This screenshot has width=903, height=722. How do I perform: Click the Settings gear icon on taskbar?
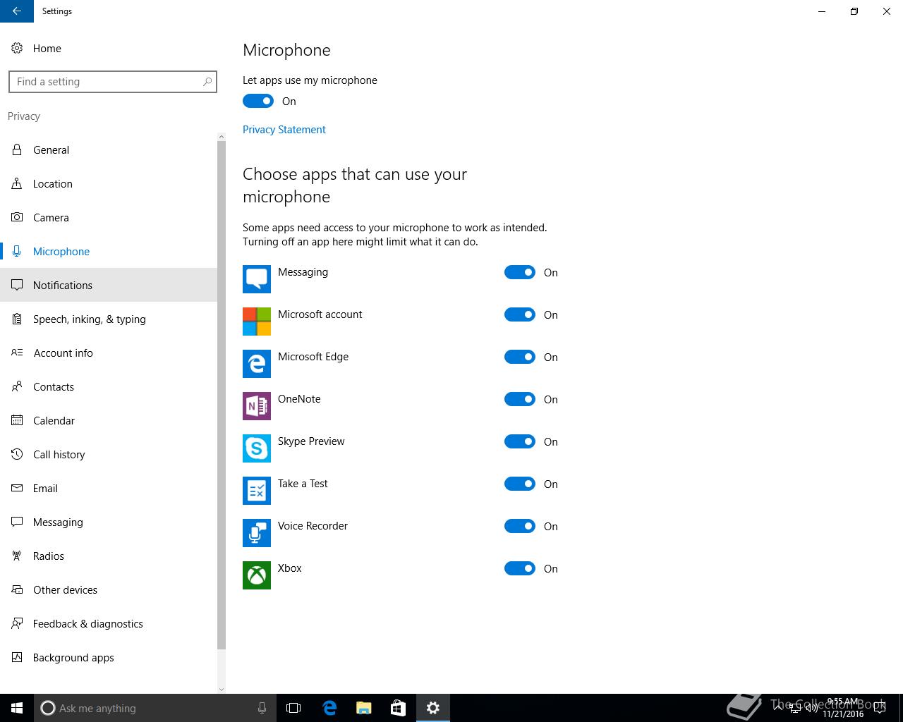tap(433, 708)
